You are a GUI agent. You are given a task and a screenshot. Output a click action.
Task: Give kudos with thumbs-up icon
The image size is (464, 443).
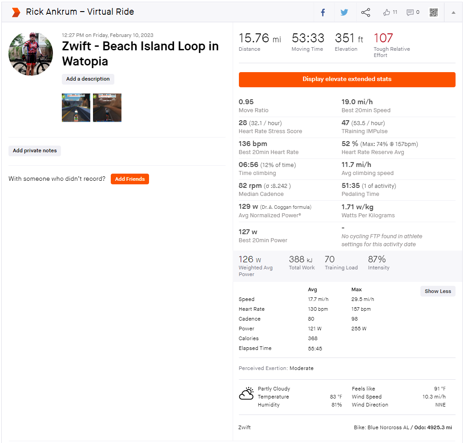(387, 12)
